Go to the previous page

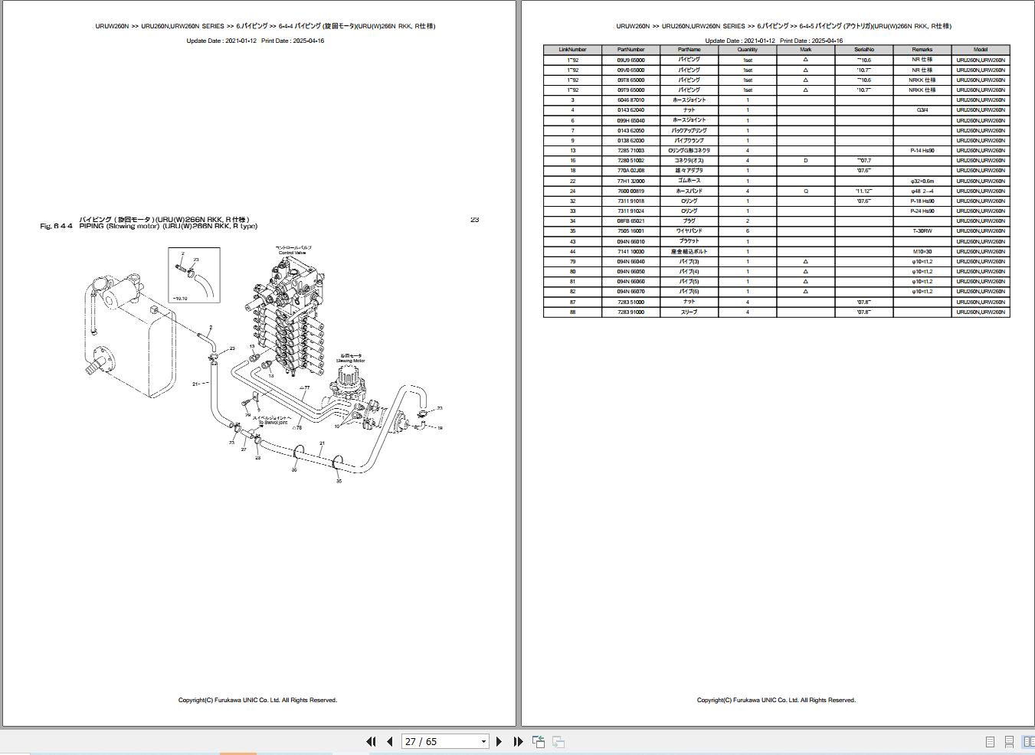[390, 741]
